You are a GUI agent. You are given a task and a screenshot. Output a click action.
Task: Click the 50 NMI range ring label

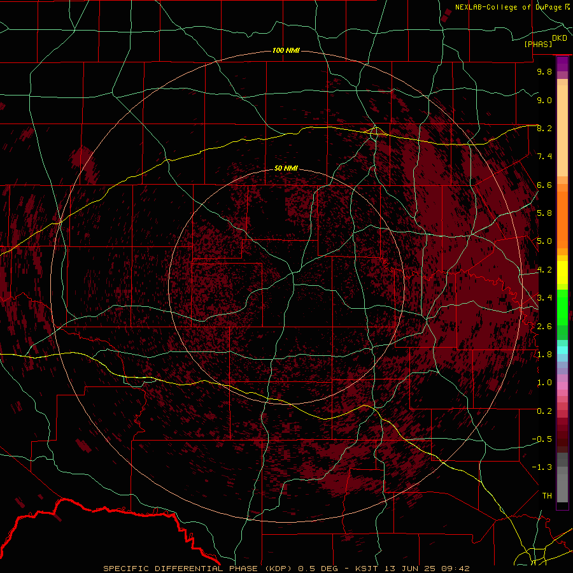tap(286, 168)
